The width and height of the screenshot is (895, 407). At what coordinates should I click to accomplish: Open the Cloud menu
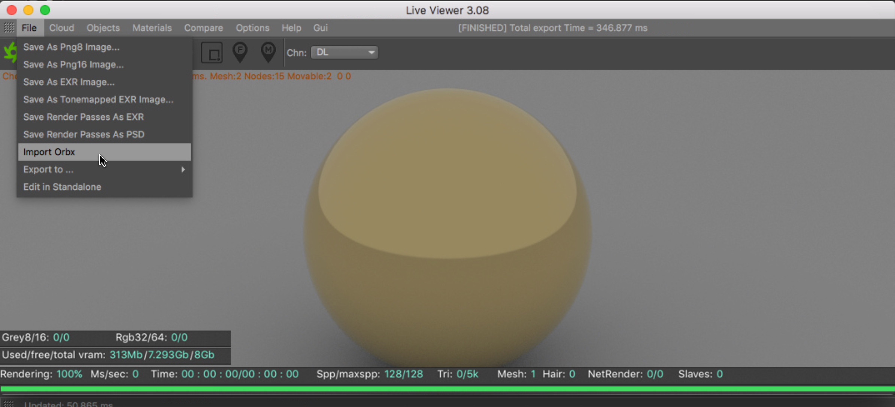62,28
